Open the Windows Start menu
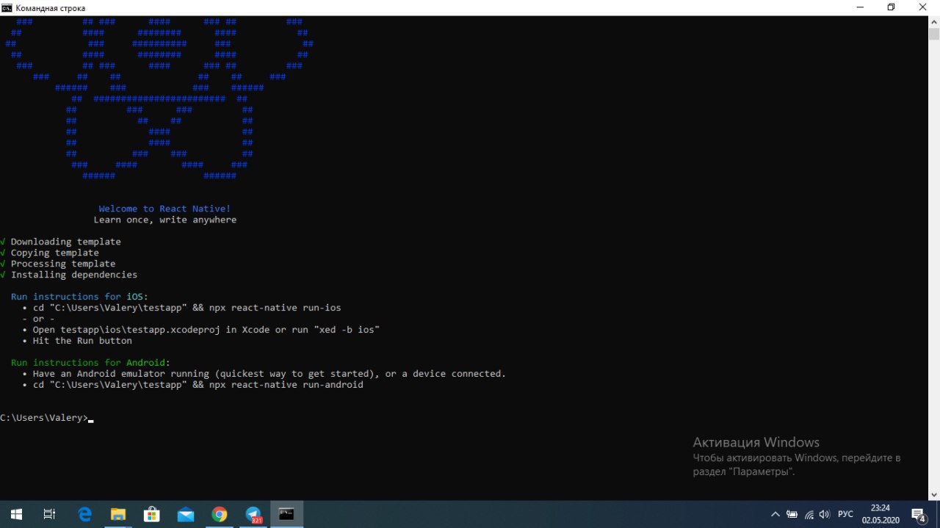This screenshot has width=940, height=528. (x=16, y=514)
